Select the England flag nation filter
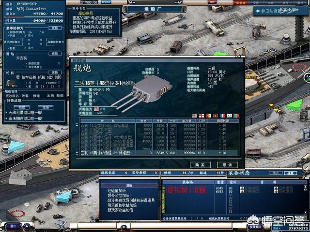The width and height of the screenshot is (310, 232). 201,116
